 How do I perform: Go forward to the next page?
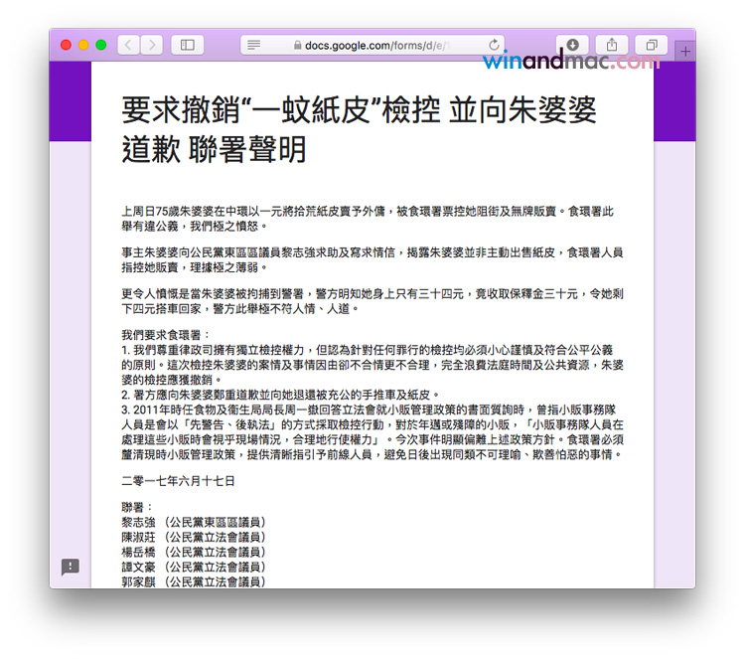tap(152, 45)
